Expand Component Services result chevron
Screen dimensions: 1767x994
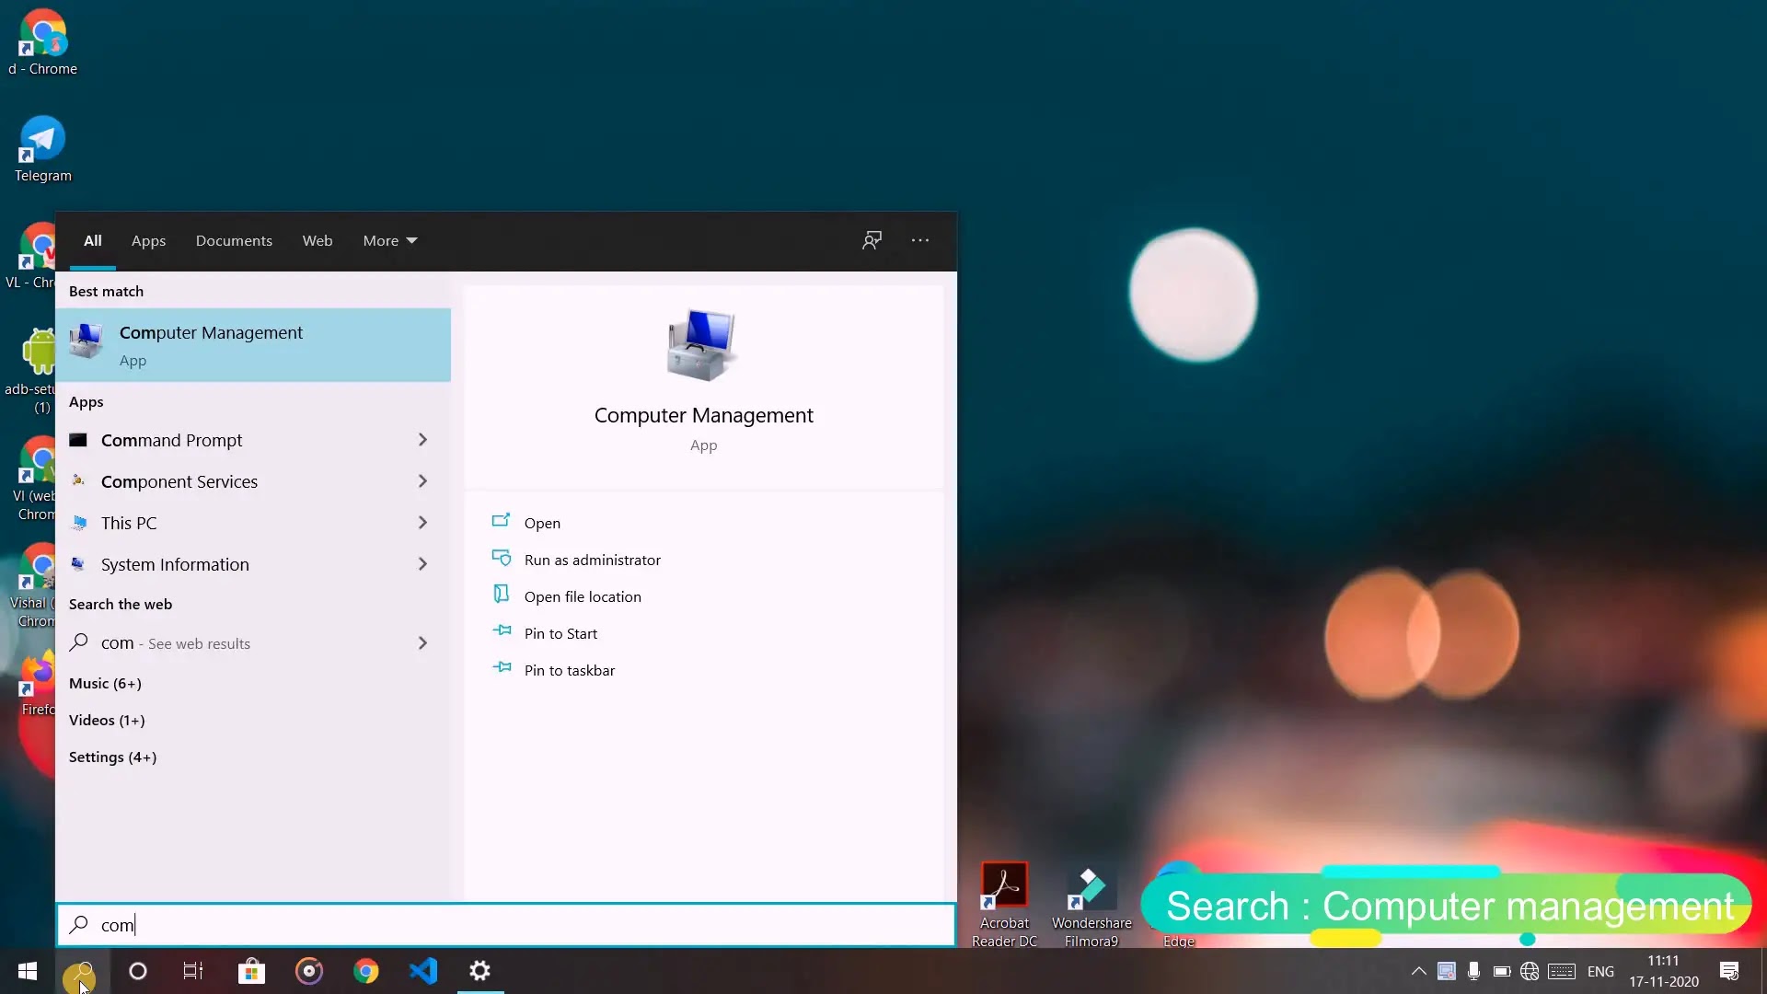pyautogui.click(x=422, y=481)
